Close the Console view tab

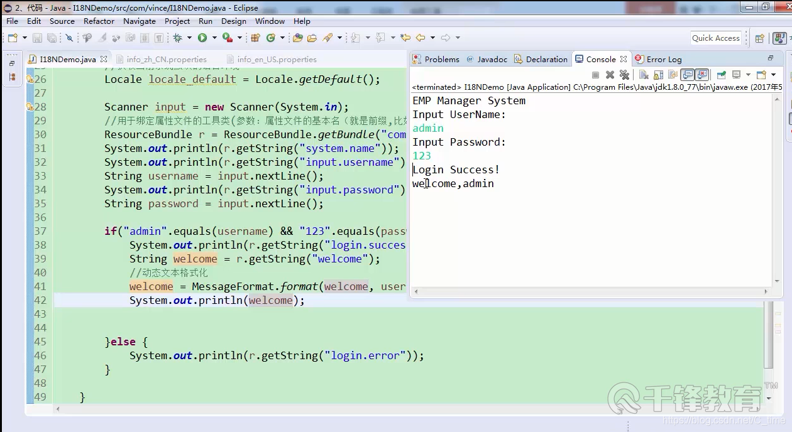624,59
